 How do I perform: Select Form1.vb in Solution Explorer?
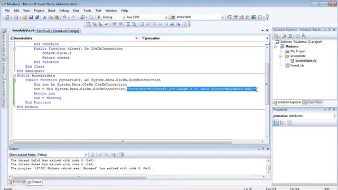click(x=297, y=65)
